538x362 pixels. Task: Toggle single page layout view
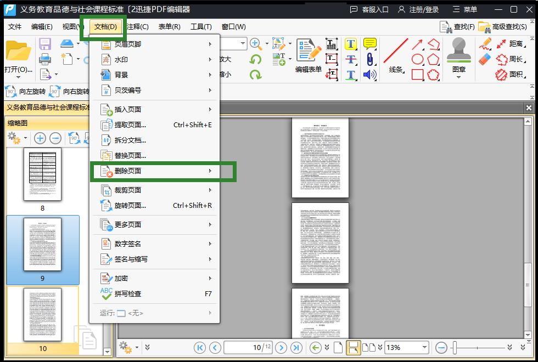click(x=338, y=347)
